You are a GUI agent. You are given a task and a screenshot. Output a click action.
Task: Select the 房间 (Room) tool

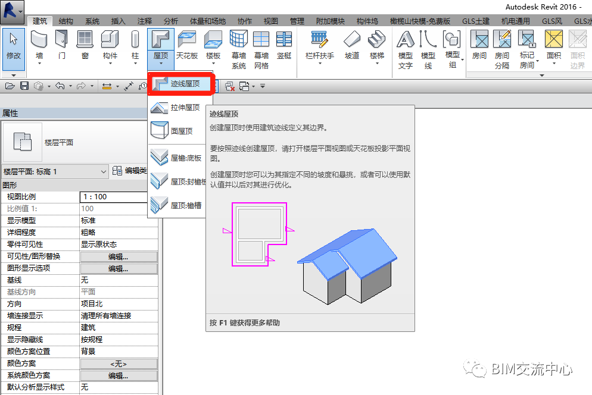[479, 45]
